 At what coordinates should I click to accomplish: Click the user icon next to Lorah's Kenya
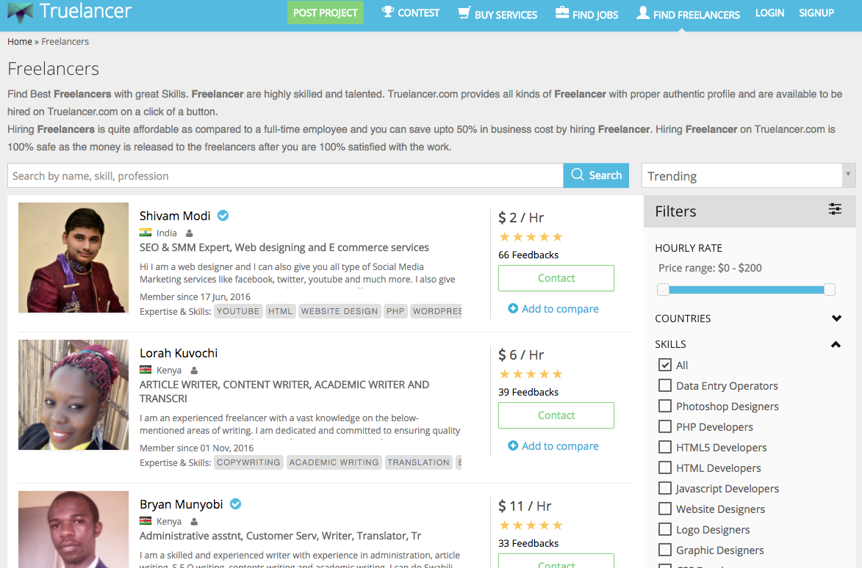(x=194, y=371)
